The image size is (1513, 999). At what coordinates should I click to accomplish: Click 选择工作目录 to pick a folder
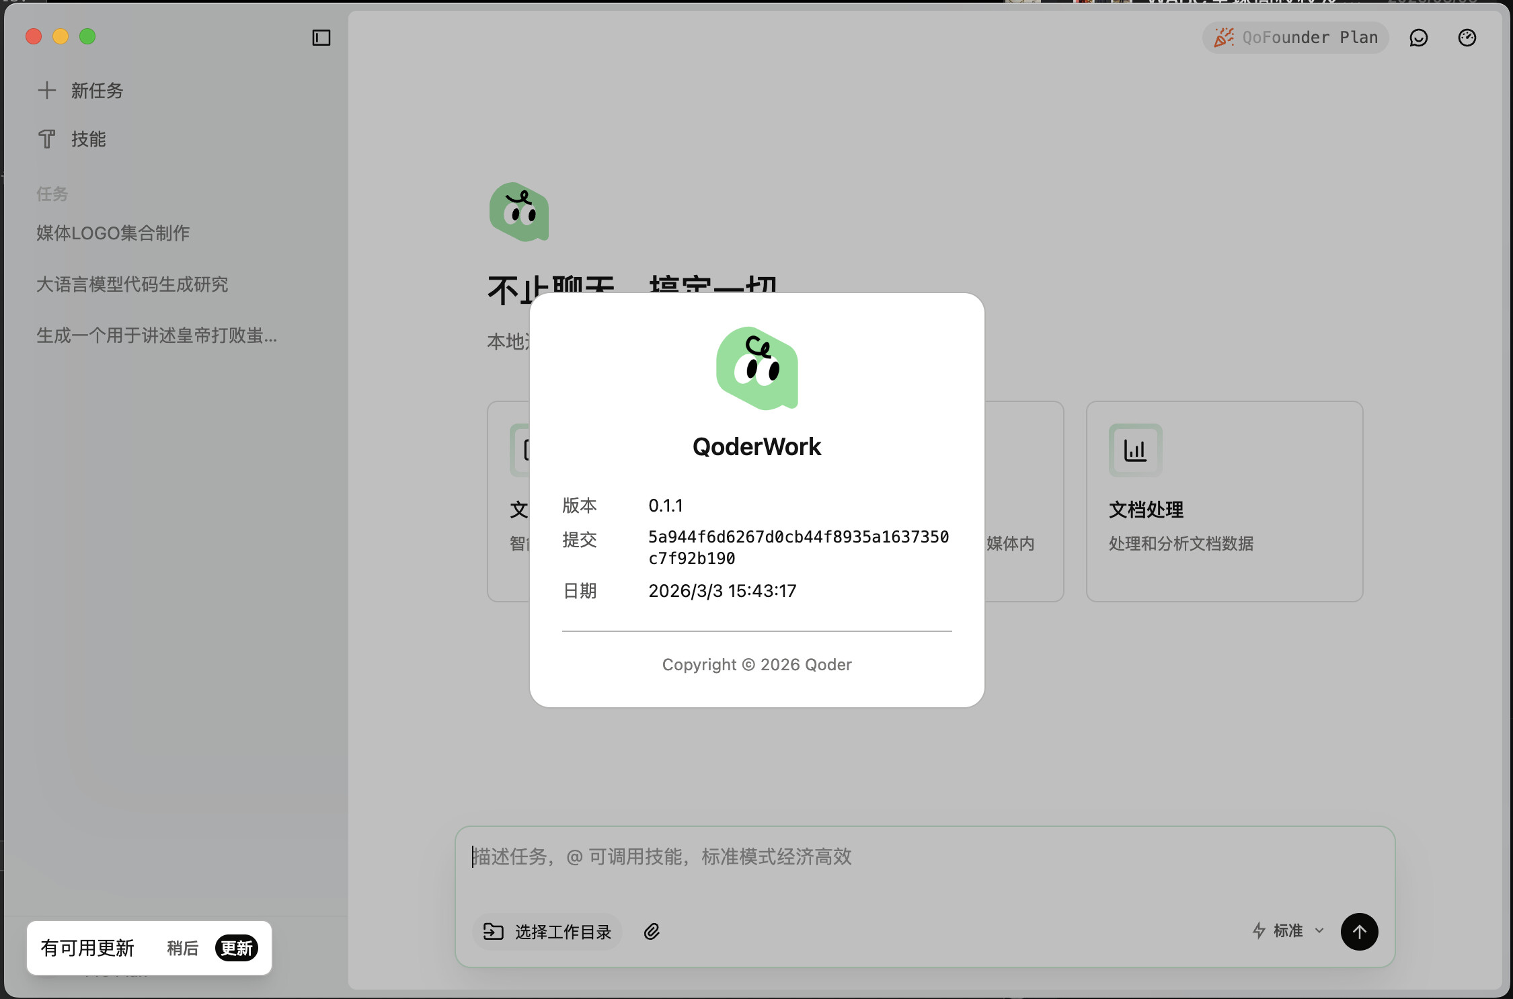click(547, 932)
